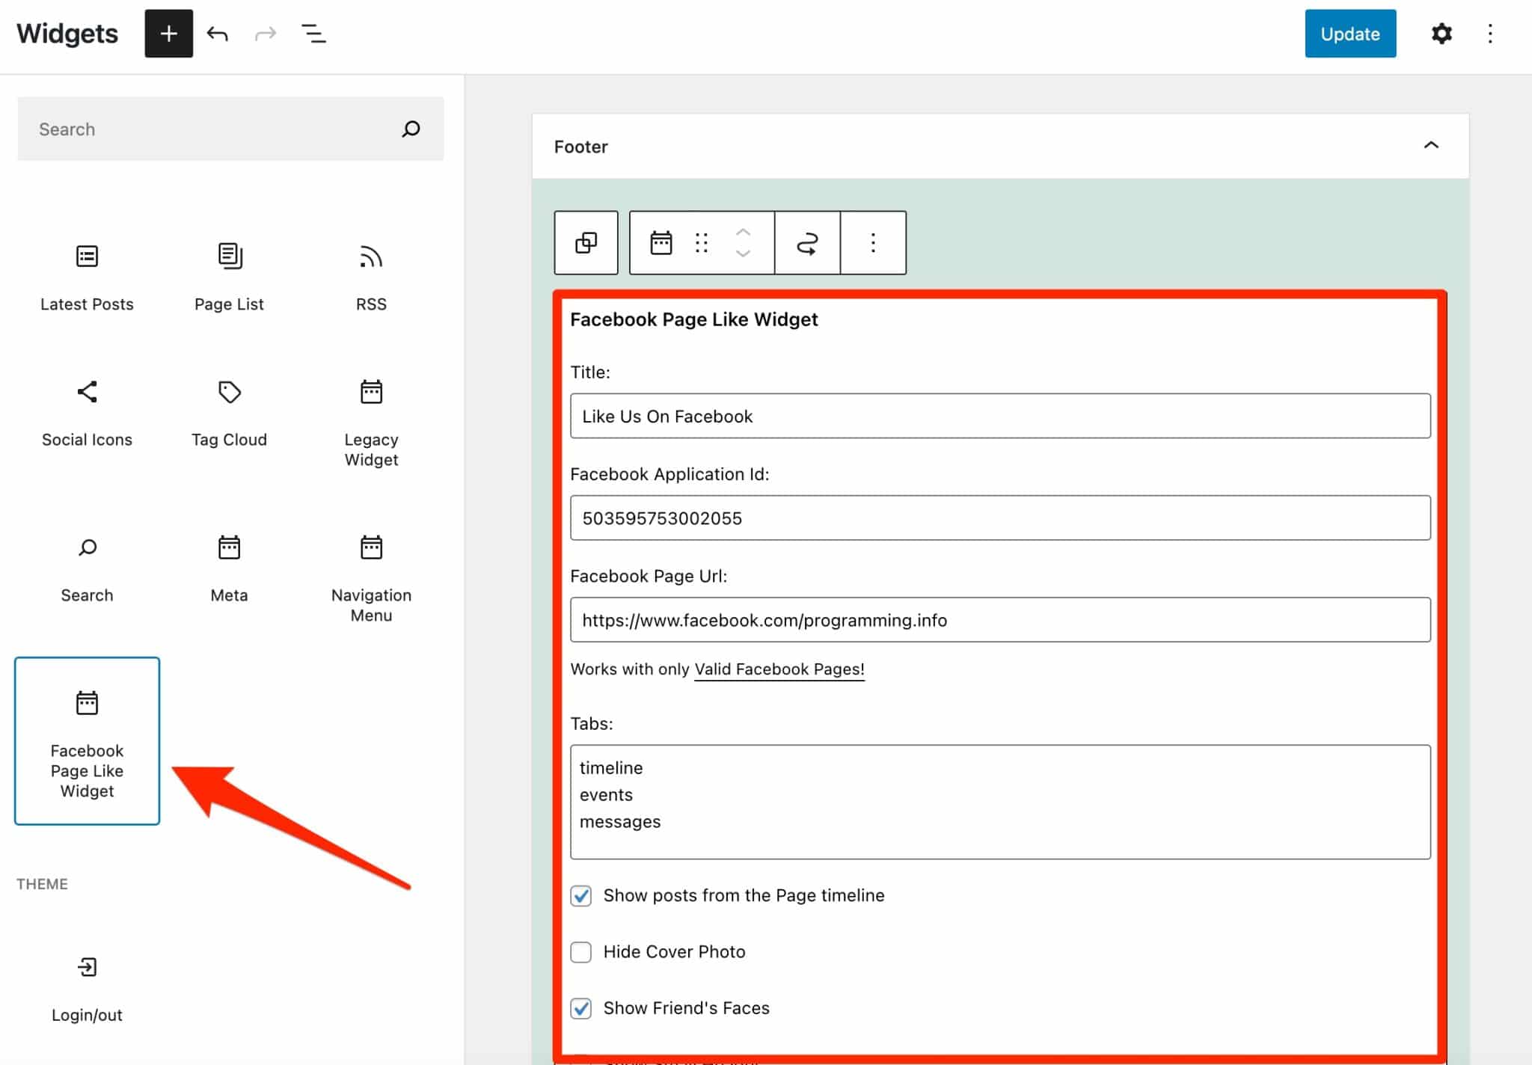Toggle Show posts from Page timeline
The image size is (1532, 1065).
[581, 895]
